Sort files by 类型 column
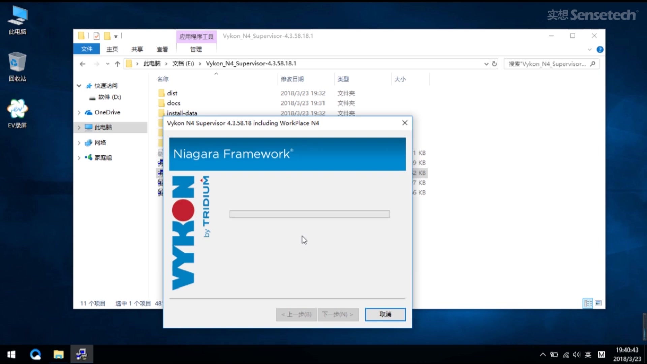This screenshot has height=364, width=647. click(x=343, y=79)
